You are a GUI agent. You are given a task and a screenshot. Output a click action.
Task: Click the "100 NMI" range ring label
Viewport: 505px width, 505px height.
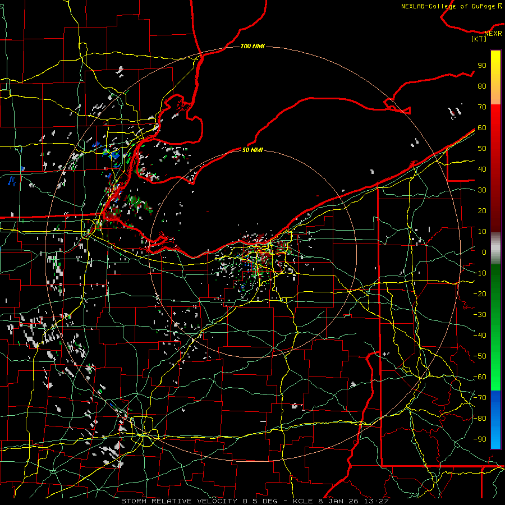[x=252, y=46]
